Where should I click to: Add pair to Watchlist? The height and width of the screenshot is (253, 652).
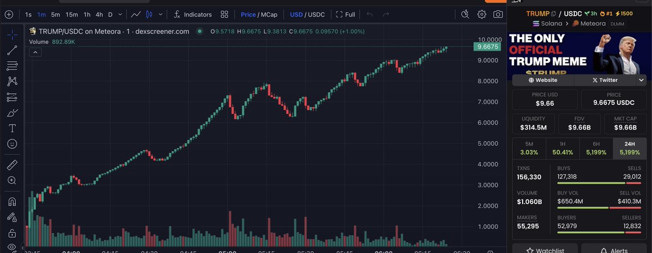(545, 249)
